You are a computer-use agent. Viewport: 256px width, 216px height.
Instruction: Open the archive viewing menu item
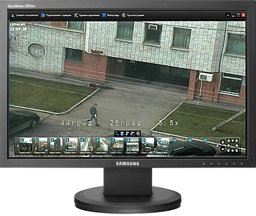click(x=133, y=15)
